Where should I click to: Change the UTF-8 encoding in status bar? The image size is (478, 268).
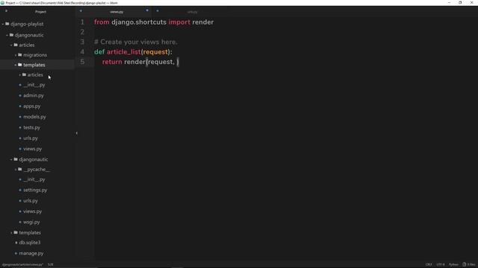pyautogui.click(x=441, y=265)
